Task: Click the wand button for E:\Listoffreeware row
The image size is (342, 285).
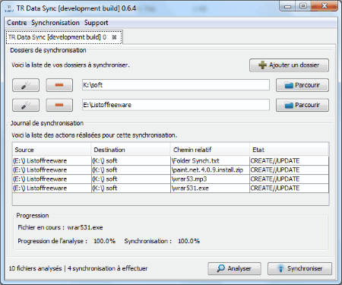Action: 26,105
